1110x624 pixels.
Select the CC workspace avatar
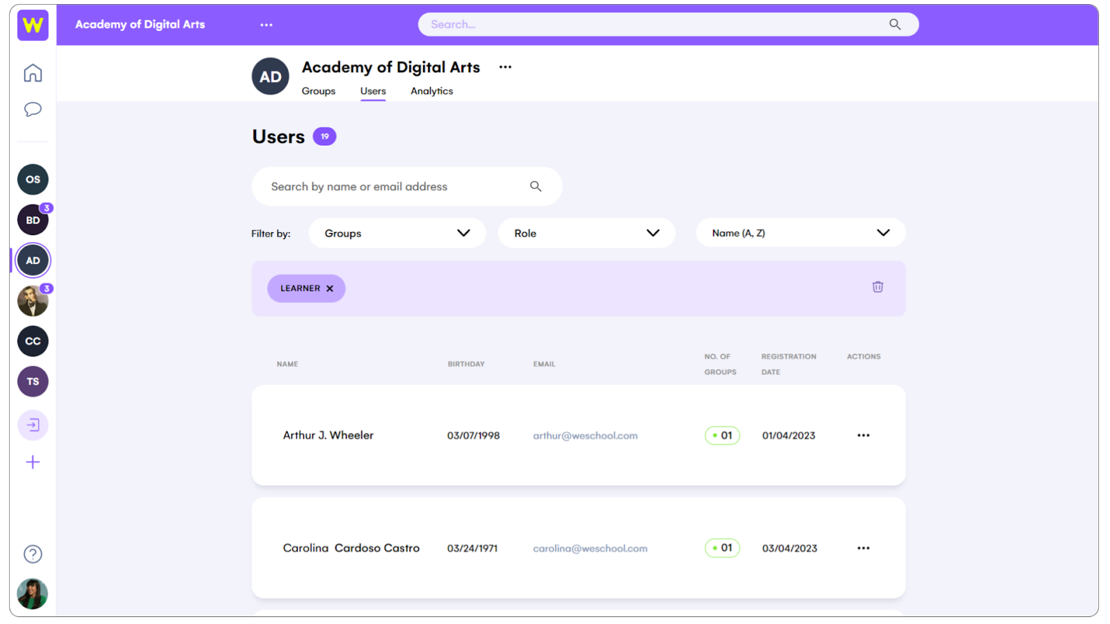(x=33, y=341)
